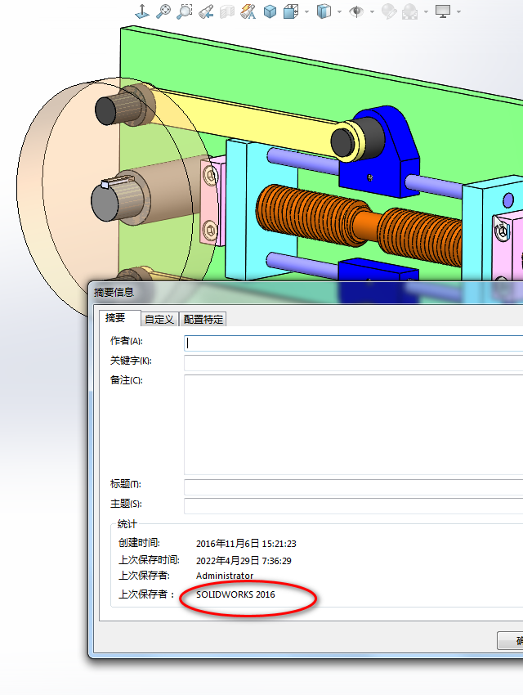Click the 作者(A) input field

point(353,343)
